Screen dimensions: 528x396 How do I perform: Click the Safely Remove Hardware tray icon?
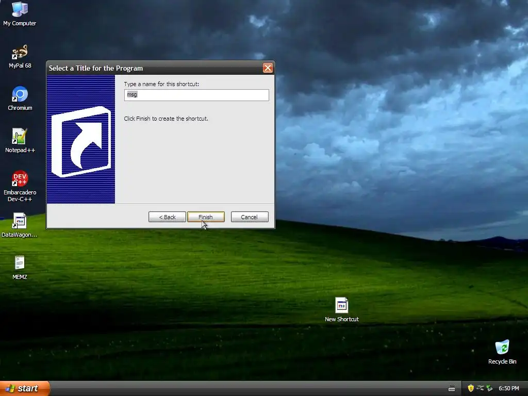pyautogui.click(x=489, y=388)
